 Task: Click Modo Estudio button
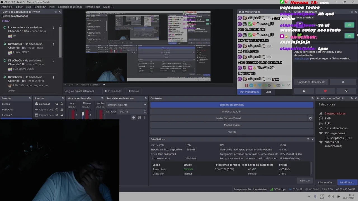232,125
